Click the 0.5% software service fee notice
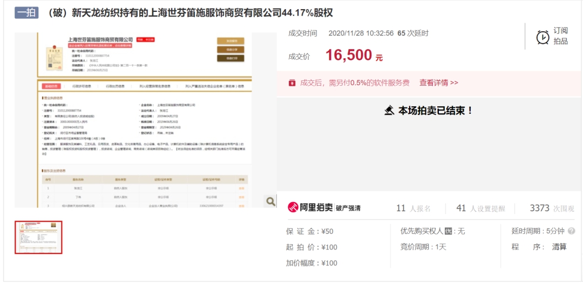The image size is (583, 283). click(355, 82)
